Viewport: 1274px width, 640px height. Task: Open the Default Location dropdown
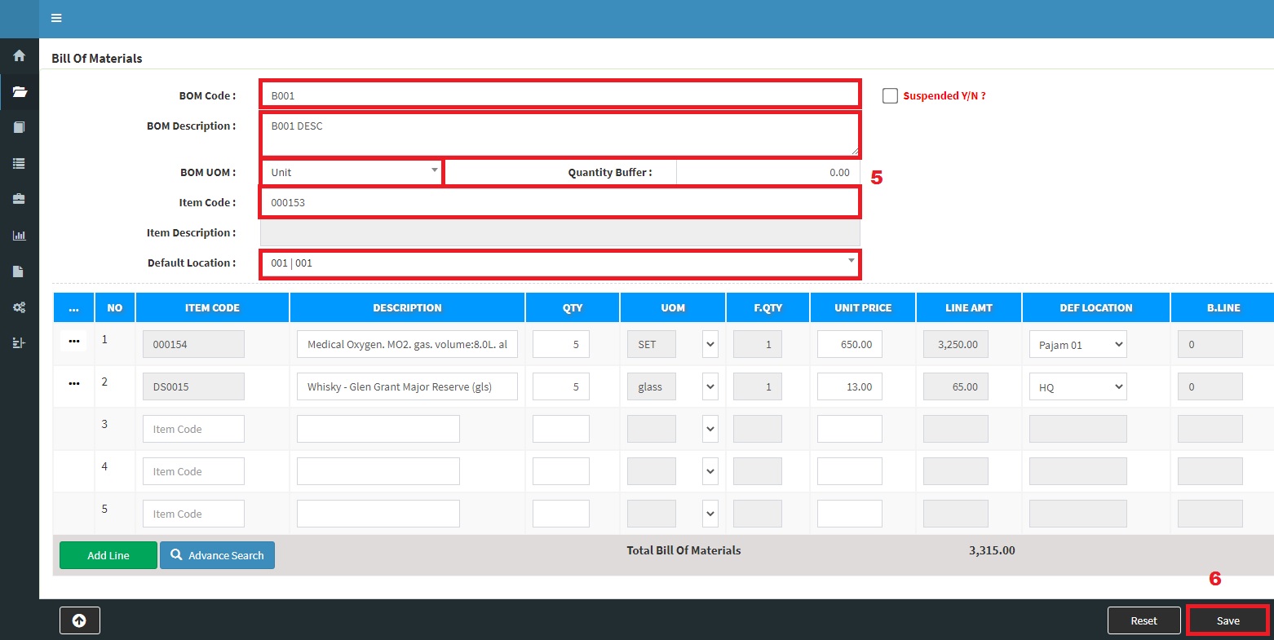tap(560, 263)
